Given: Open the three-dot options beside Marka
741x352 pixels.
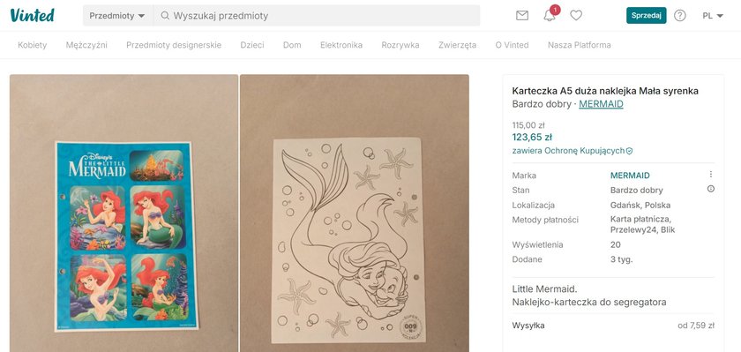Looking at the screenshot, I should click(x=710, y=175).
